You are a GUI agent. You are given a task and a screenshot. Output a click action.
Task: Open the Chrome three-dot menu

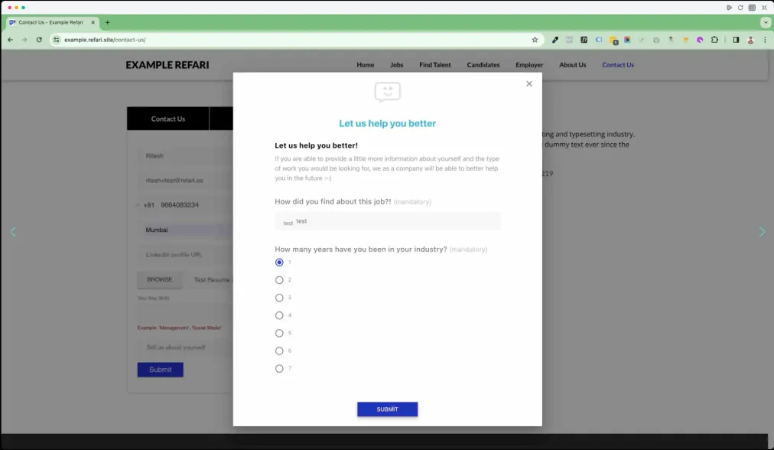click(765, 40)
